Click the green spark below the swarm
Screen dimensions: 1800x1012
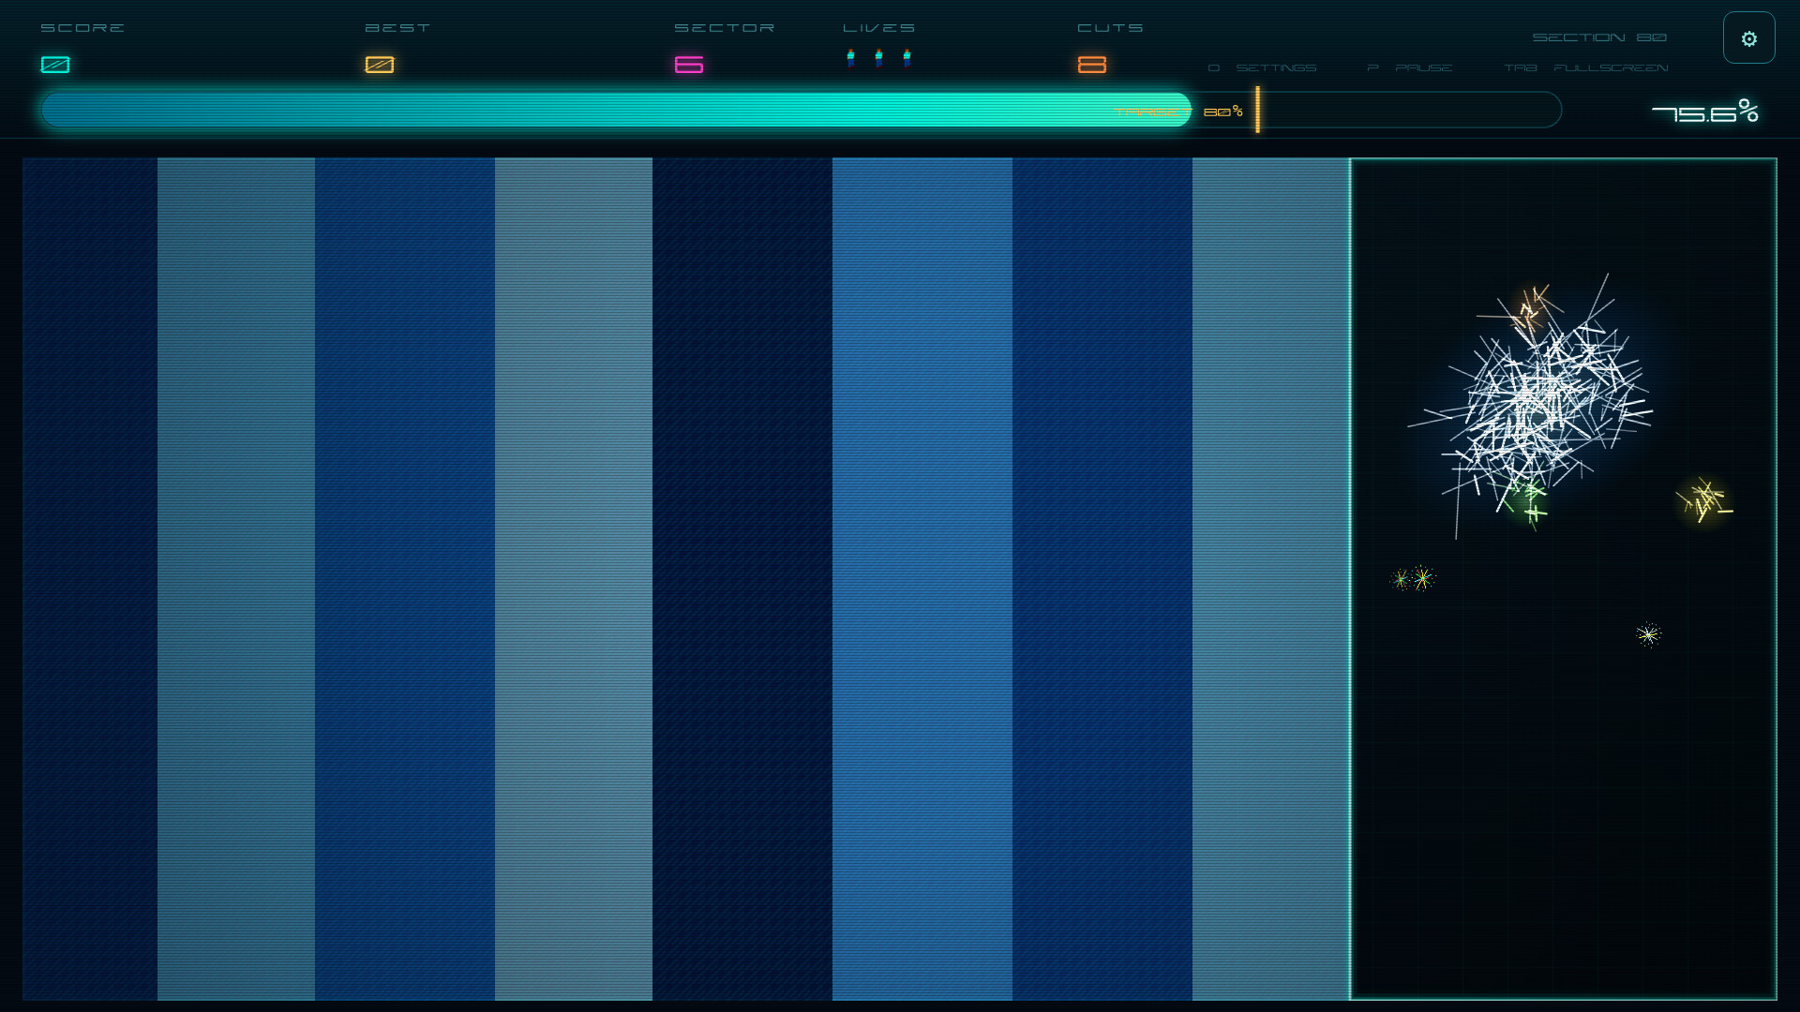point(1530,503)
